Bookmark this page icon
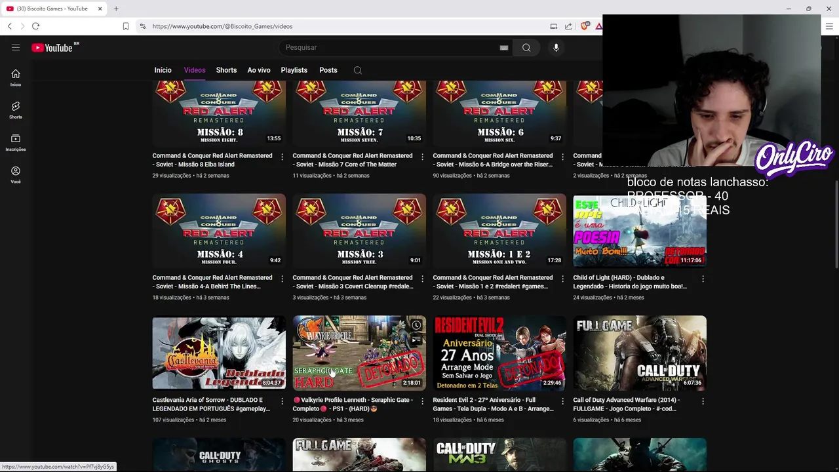 (x=125, y=26)
